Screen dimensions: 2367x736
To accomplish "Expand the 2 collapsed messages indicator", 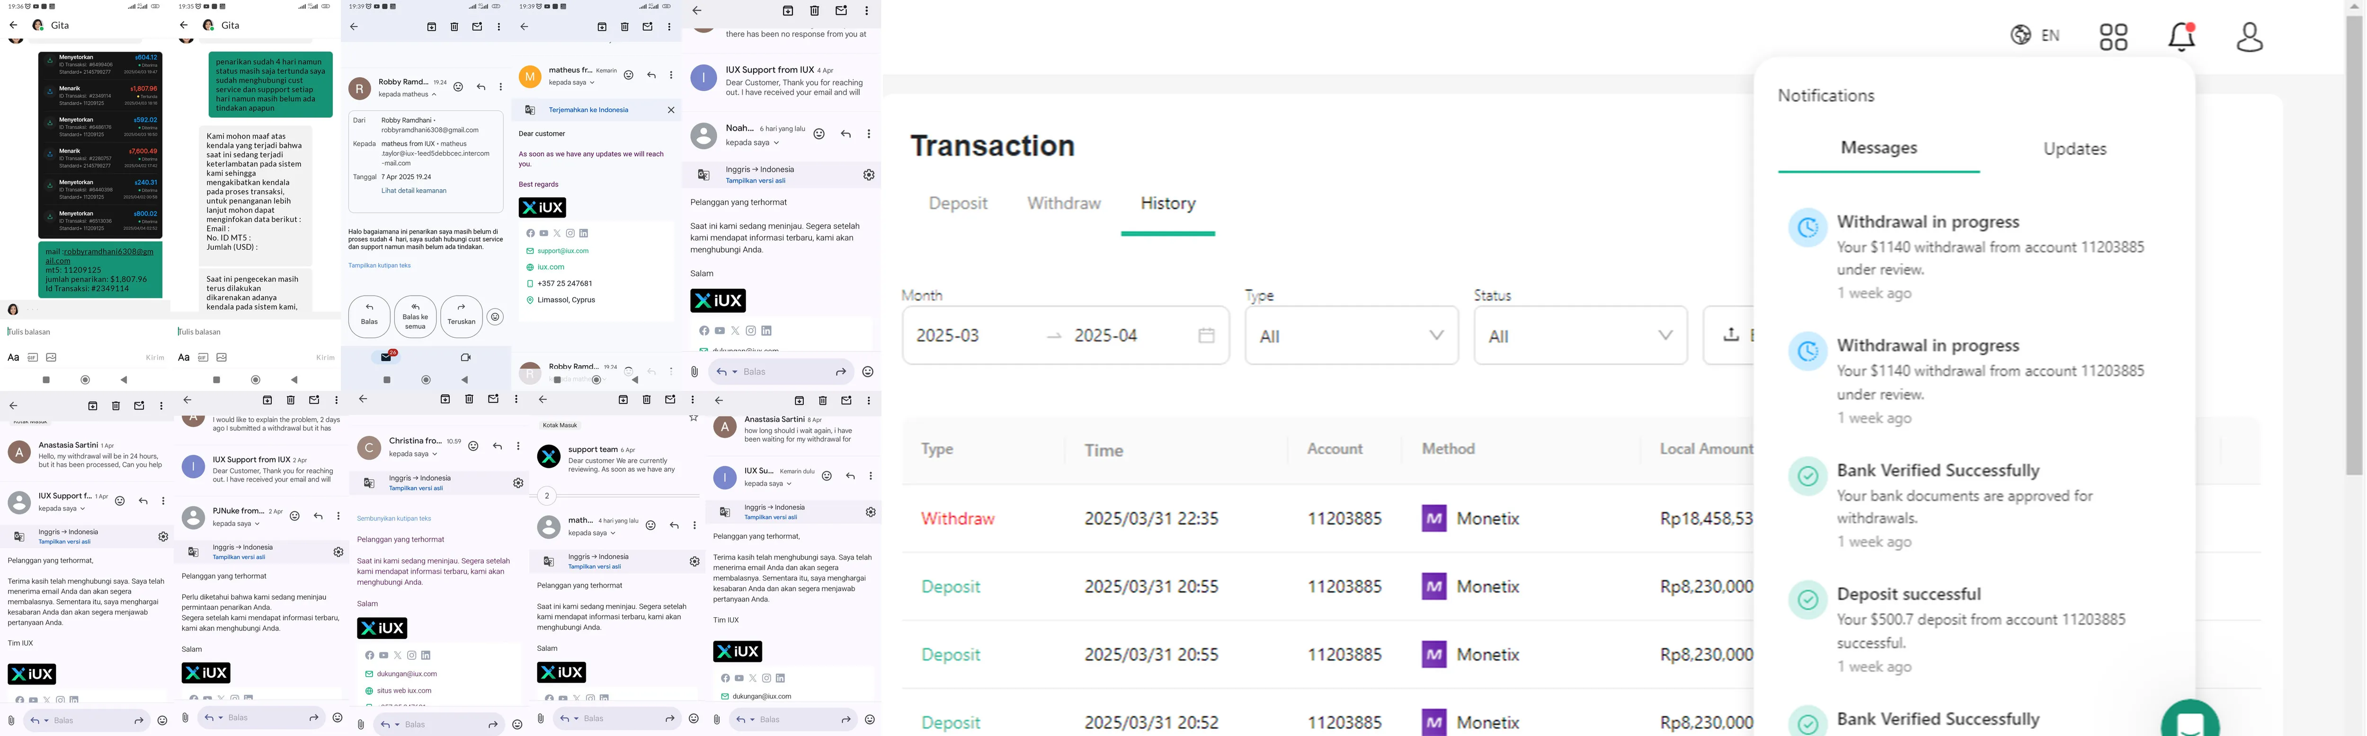I will click(x=547, y=497).
